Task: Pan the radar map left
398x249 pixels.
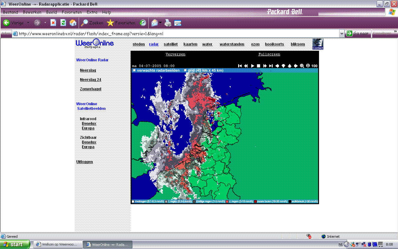Action: (x=277, y=66)
